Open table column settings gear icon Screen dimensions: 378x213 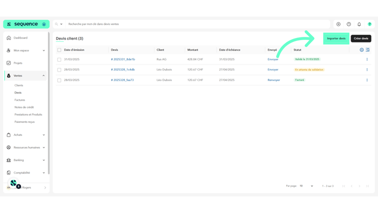[362, 50]
